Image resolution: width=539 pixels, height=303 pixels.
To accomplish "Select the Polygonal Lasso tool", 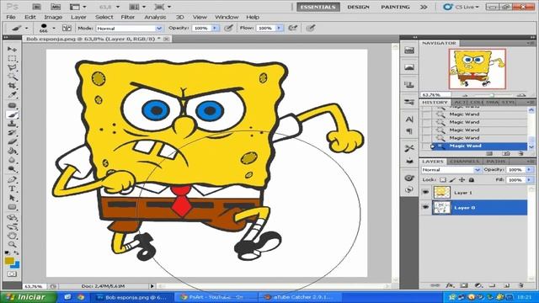I will [12, 67].
